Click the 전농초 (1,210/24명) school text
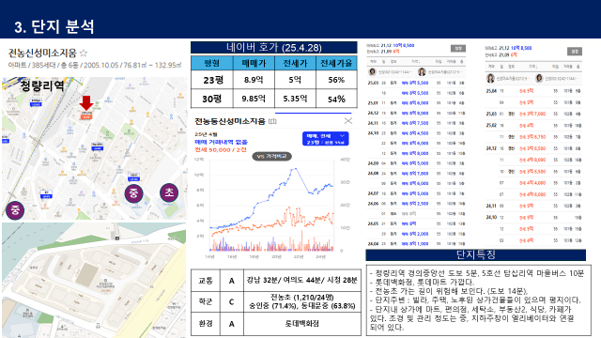Screen dimensions: 601x338 coord(302,297)
